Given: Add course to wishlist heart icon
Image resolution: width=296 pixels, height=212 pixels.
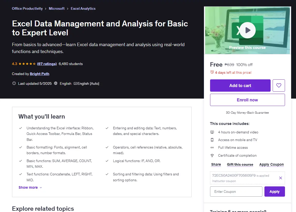Looking at the screenshot, I should click(x=279, y=86).
